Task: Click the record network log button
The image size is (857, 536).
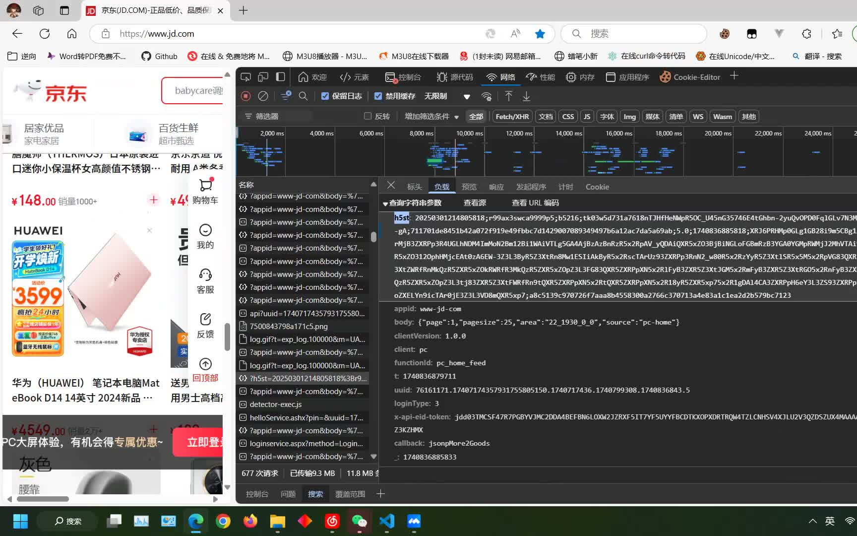Action: 245,96
